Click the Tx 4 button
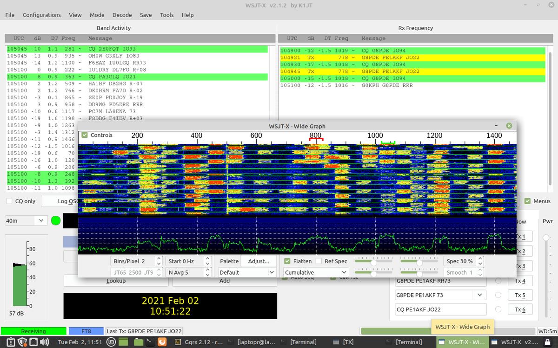The image size is (558, 348). (520, 281)
